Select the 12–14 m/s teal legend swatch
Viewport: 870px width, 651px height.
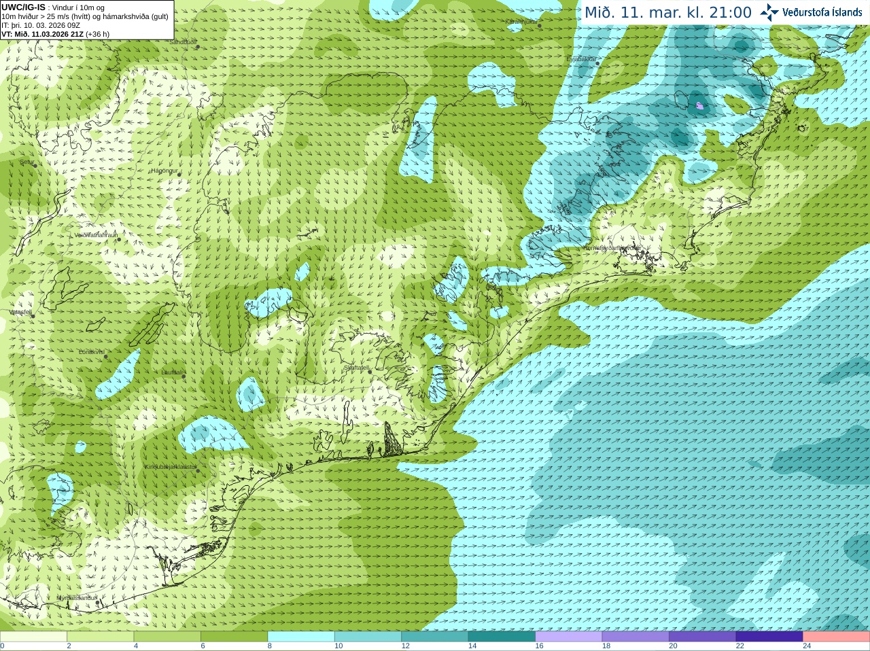(435, 637)
